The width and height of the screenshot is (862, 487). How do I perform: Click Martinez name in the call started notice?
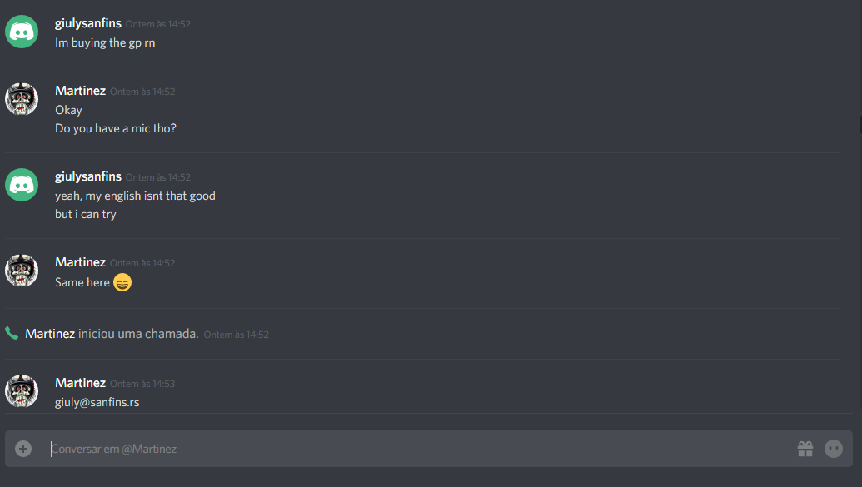click(50, 334)
